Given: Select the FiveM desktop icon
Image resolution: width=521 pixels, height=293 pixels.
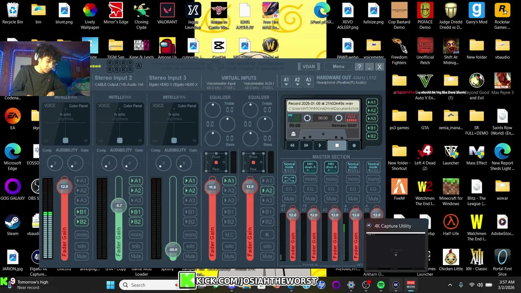Looking at the screenshot, I should pyautogui.click(x=399, y=190).
